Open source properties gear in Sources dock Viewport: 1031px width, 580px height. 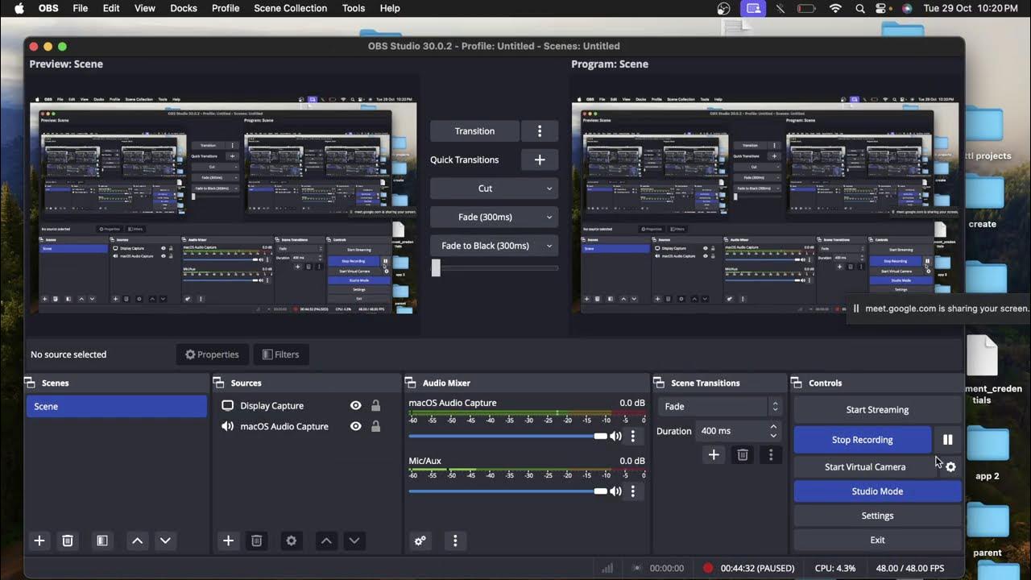tap(292, 541)
